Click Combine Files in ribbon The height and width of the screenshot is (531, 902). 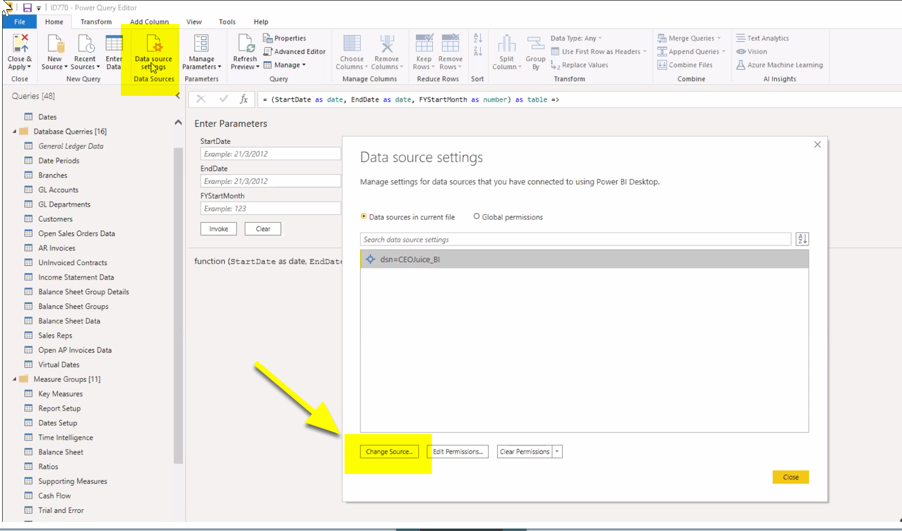pos(685,65)
